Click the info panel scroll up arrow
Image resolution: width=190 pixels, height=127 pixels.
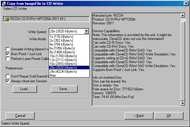[x=183, y=16]
